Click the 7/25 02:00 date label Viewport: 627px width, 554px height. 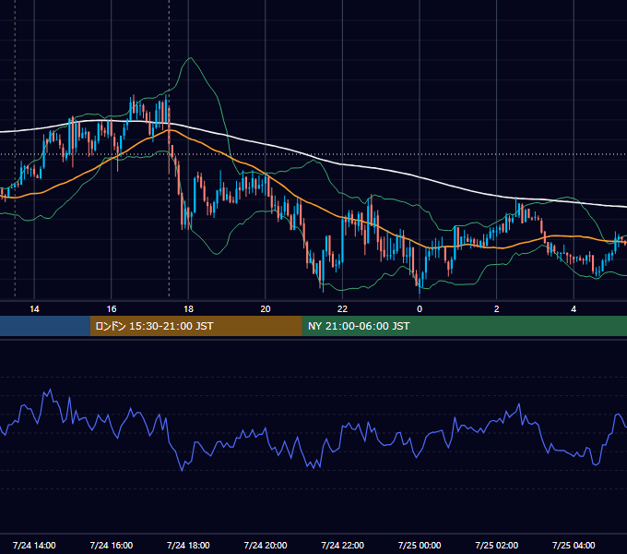(497, 545)
